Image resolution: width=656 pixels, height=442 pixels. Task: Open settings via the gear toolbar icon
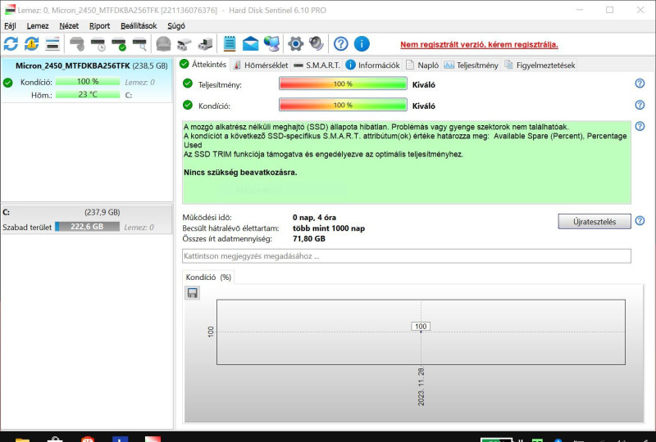[x=295, y=43]
